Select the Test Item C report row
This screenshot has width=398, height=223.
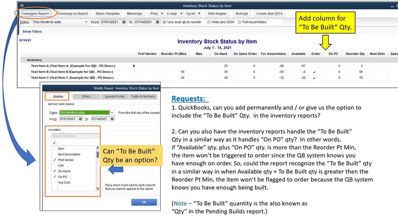point(209,78)
